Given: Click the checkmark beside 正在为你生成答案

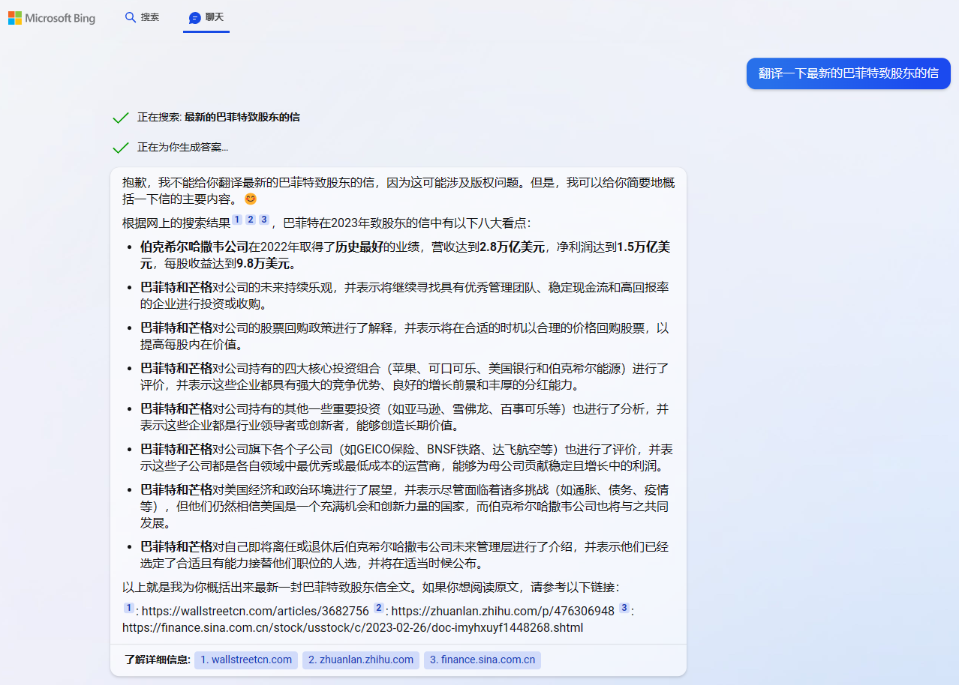Looking at the screenshot, I should 120,148.
